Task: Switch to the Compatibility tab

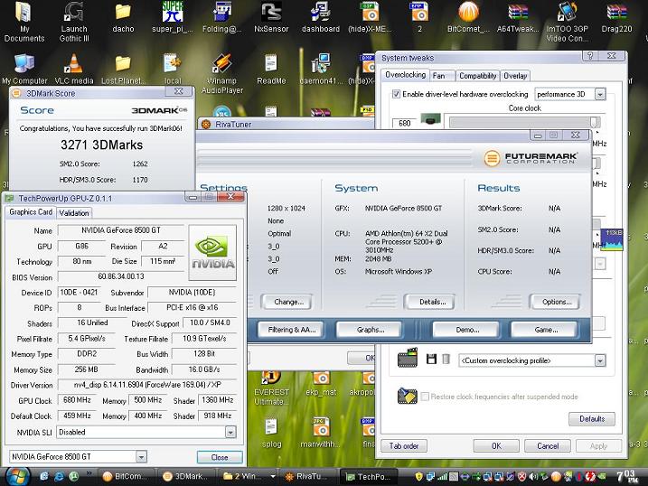Action: [478, 76]
